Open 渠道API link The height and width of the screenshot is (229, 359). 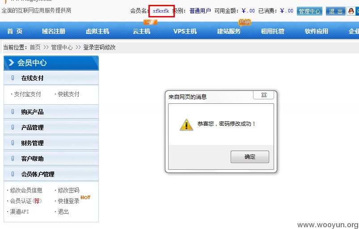[x=19, y=212]
